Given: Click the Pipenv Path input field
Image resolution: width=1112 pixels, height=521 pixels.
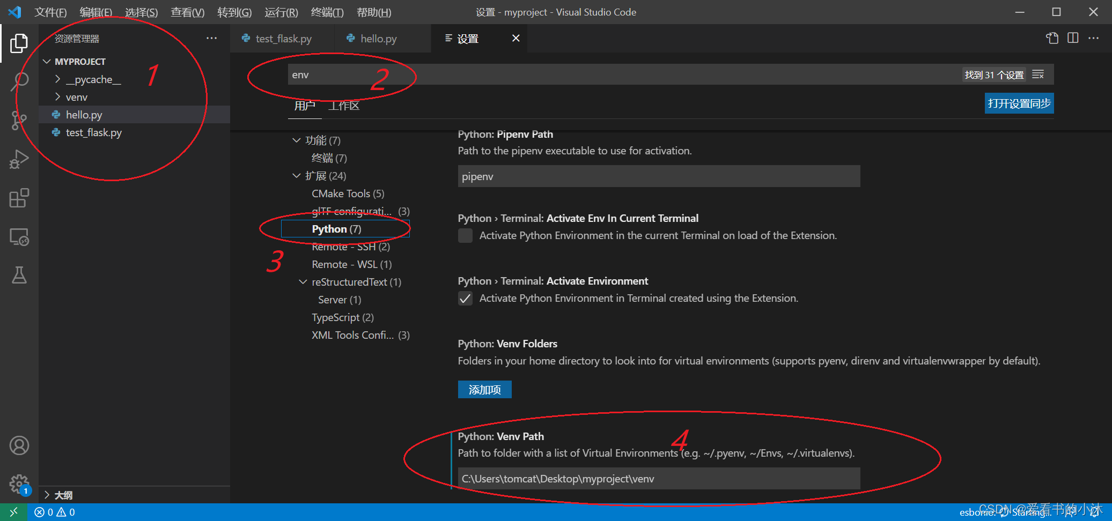Looking at the screenshot, I should coord(659,176).
